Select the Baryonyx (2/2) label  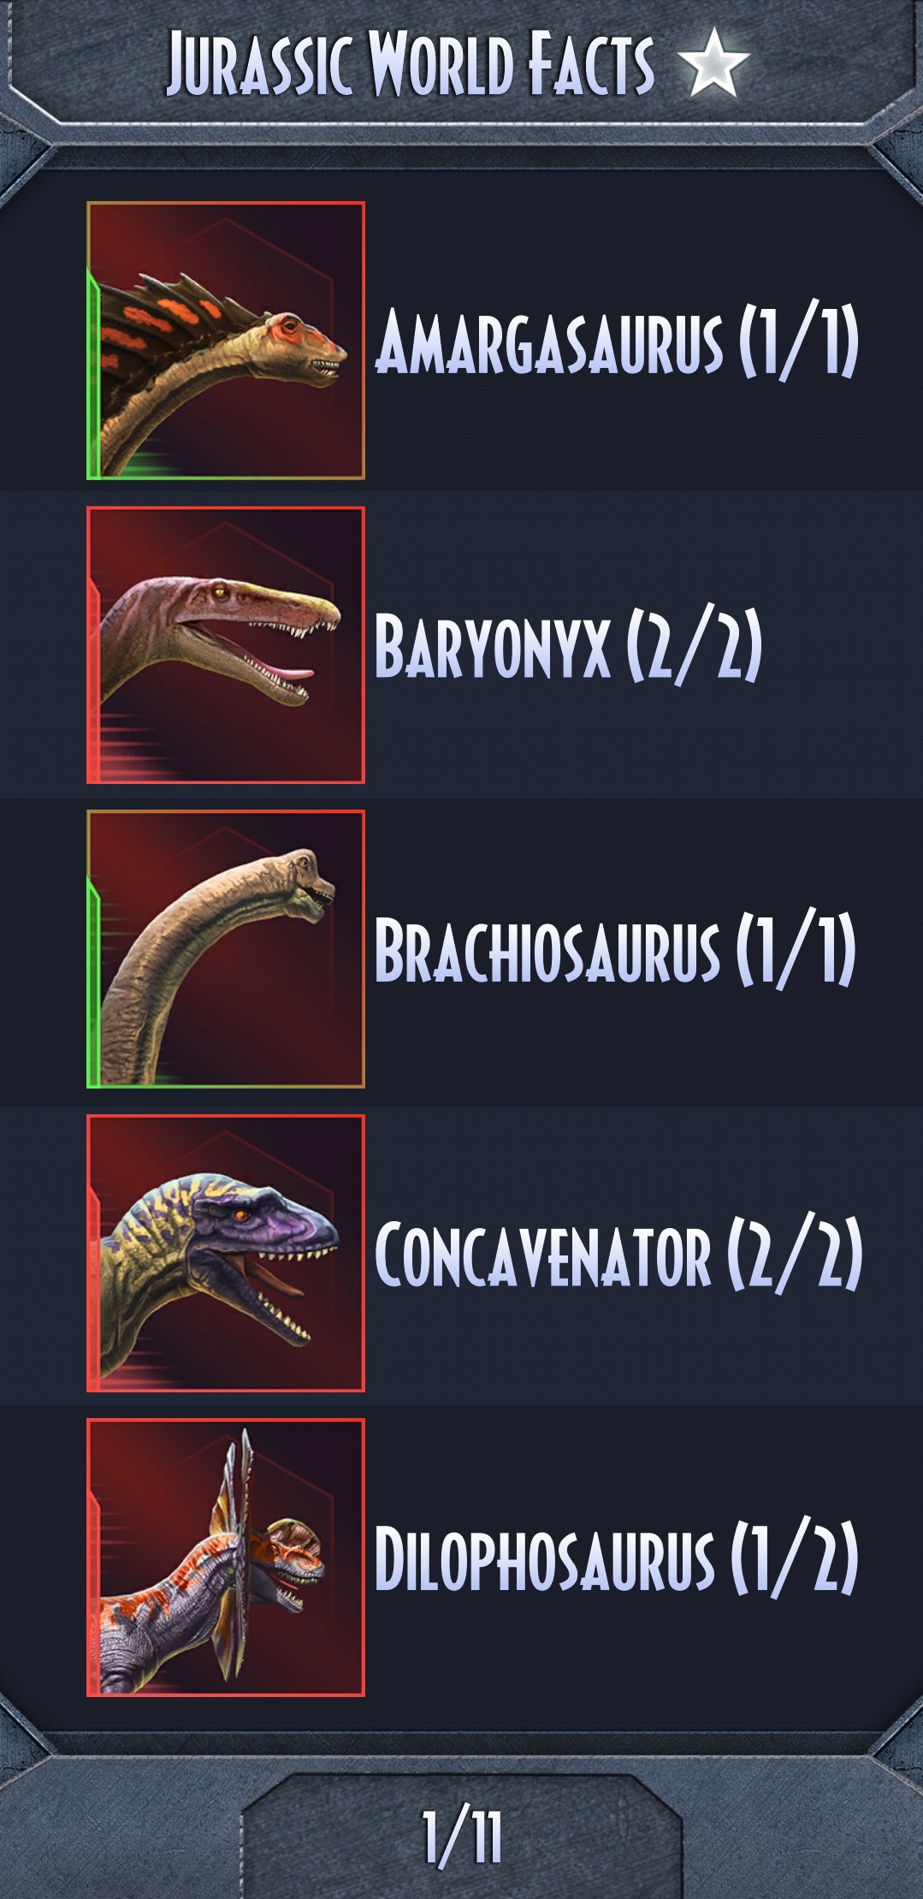click(568, 645)
